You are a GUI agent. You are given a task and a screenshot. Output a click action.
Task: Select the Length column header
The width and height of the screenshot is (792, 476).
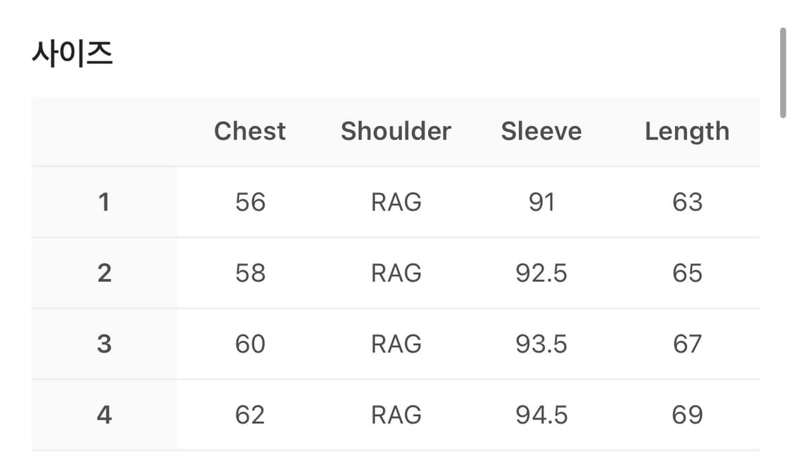pyautogui.click(x=687, y=131)
